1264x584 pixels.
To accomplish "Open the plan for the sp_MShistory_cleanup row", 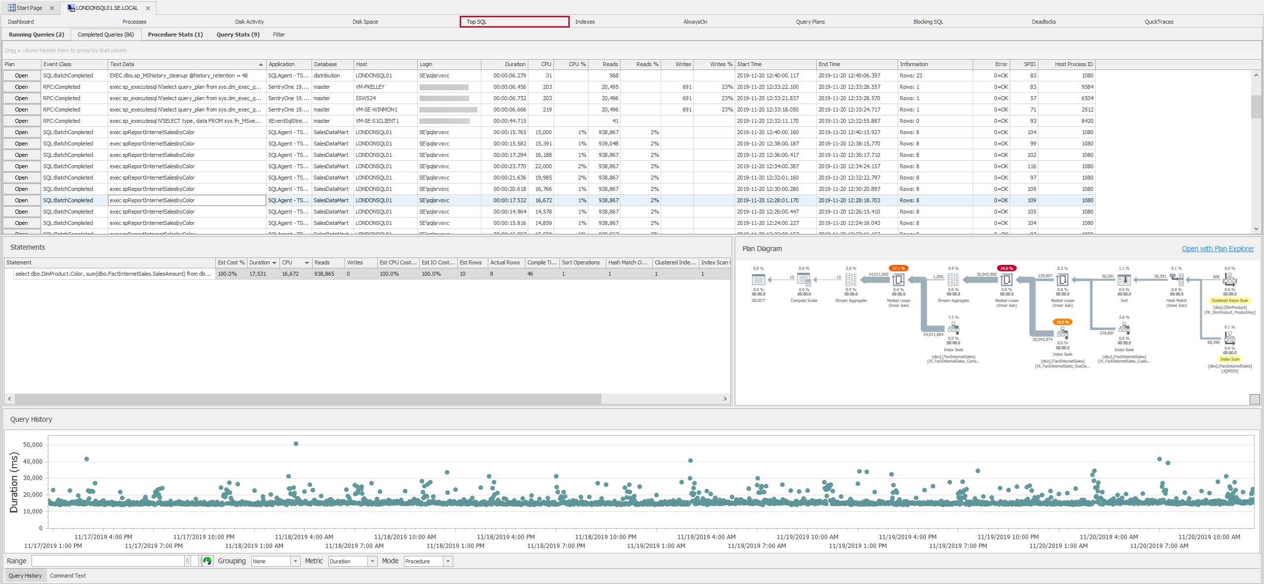I will [x=21, y=75].
